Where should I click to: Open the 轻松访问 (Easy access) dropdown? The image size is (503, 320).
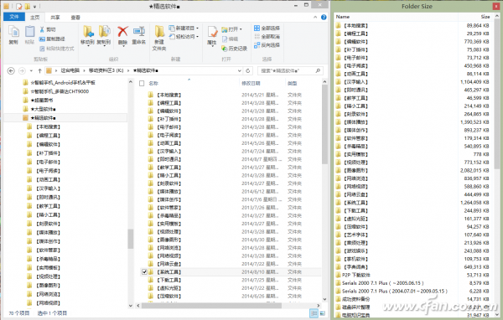(x=184, y=37)
